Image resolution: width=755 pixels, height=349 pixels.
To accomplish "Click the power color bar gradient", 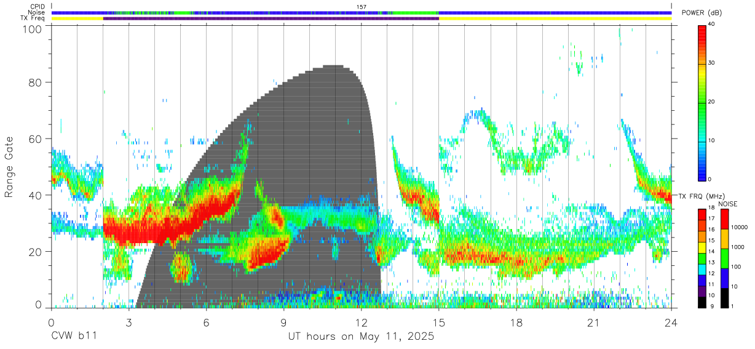I will 702,102.
